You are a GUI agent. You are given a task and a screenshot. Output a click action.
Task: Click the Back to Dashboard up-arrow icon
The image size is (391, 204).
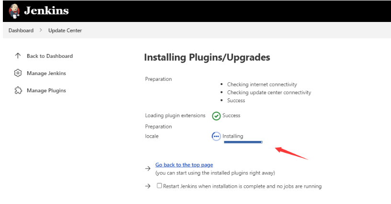(x=18, y=56)
